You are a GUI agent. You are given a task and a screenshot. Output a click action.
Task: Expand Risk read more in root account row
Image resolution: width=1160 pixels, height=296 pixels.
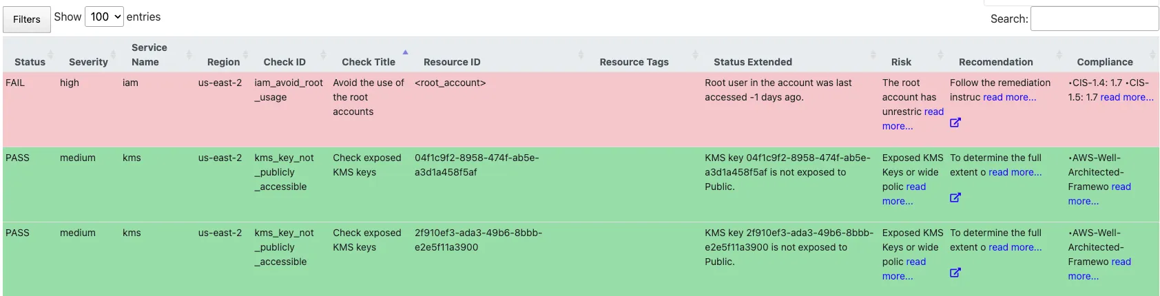pyautogui.click(x=913, y=118)
